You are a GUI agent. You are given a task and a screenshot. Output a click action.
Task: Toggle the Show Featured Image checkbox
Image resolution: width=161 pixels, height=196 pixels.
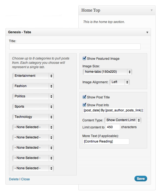84,58
